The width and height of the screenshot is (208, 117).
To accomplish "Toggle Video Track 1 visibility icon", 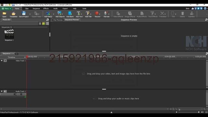I will (5, 61).
